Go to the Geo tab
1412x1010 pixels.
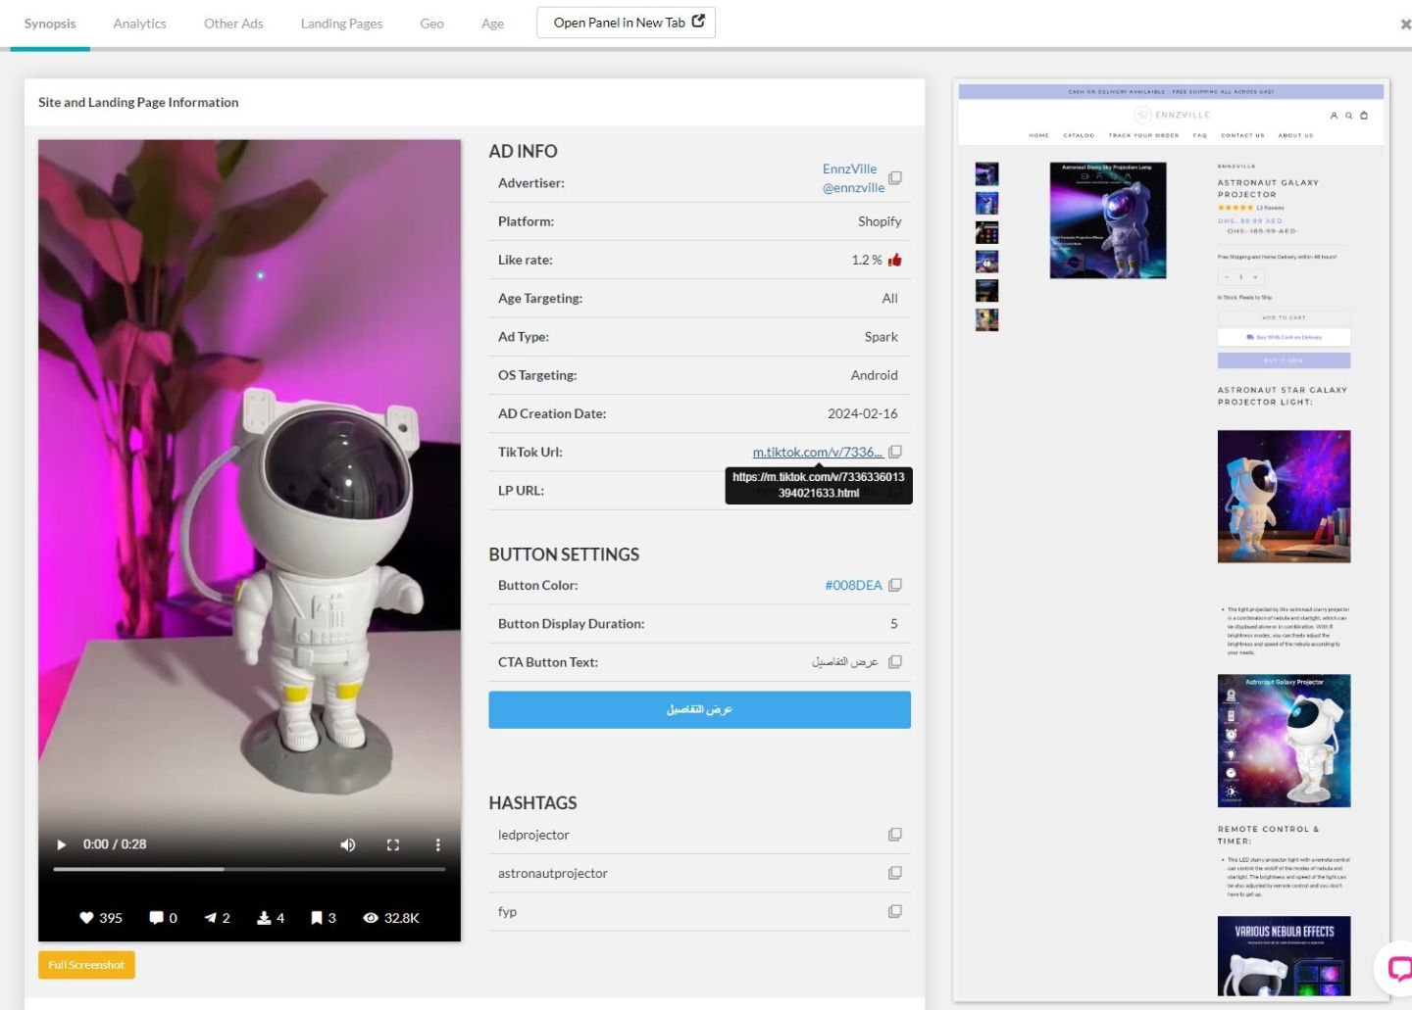point(431,24)
